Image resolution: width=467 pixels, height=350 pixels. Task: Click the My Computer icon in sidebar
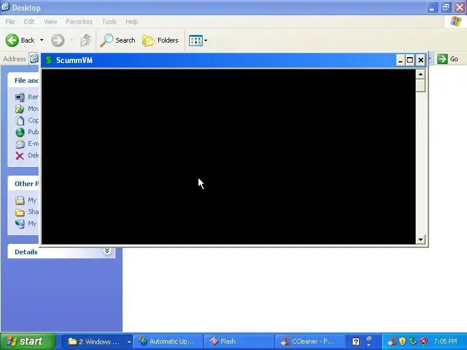point(20,223)
